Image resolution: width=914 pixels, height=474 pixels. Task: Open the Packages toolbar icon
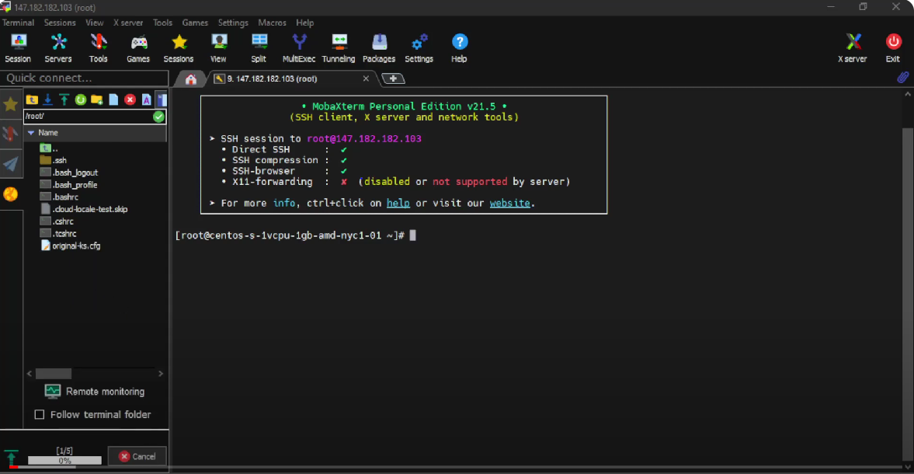(379, 48)
